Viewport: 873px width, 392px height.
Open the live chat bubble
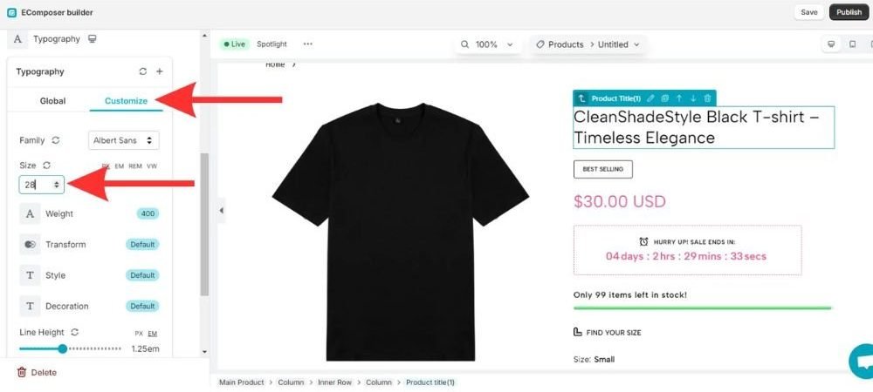click(x=862, y=362)
